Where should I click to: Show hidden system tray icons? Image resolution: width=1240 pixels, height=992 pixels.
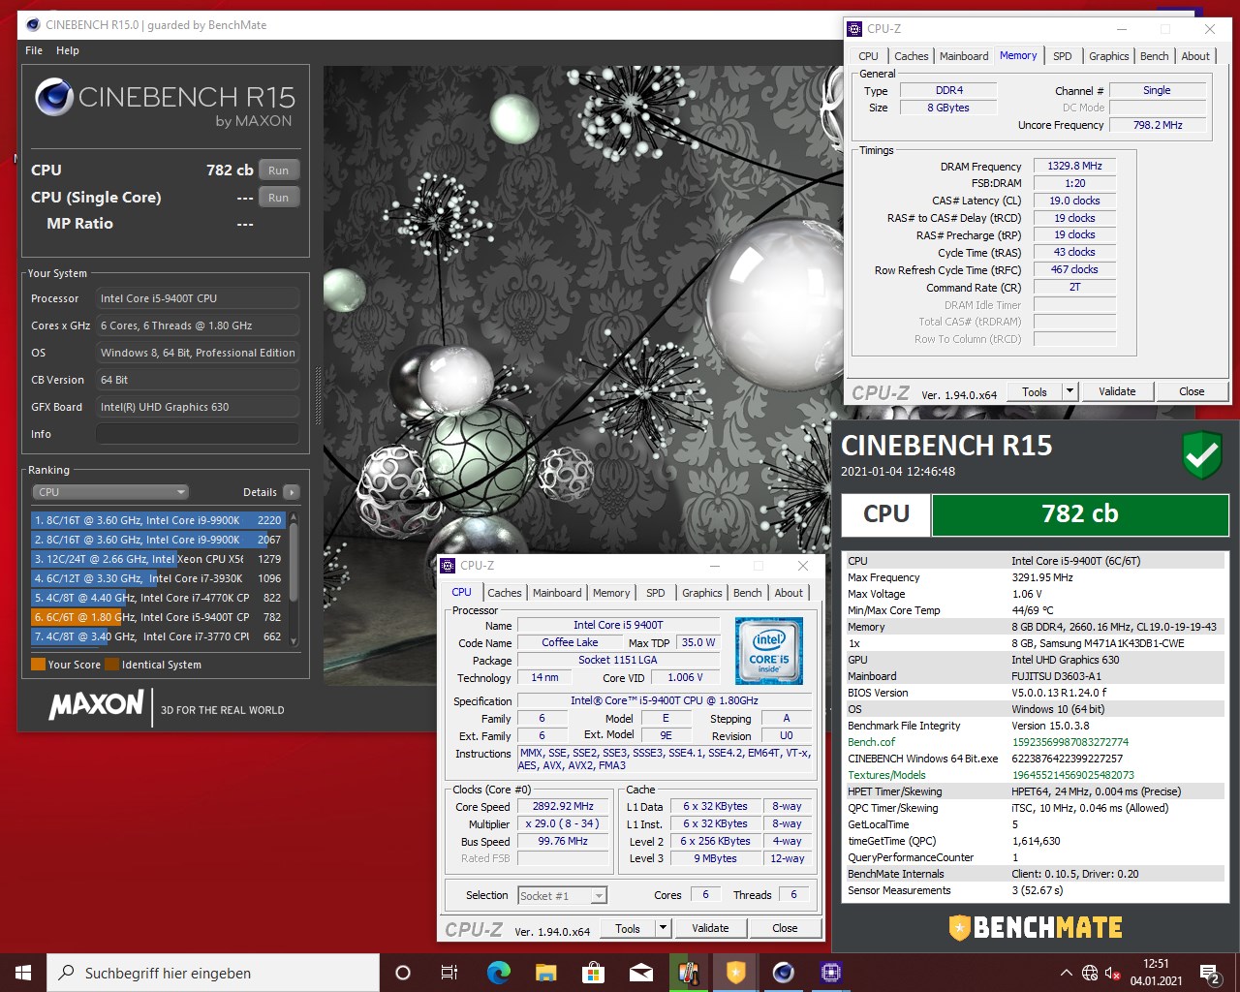click(1066, 973)
